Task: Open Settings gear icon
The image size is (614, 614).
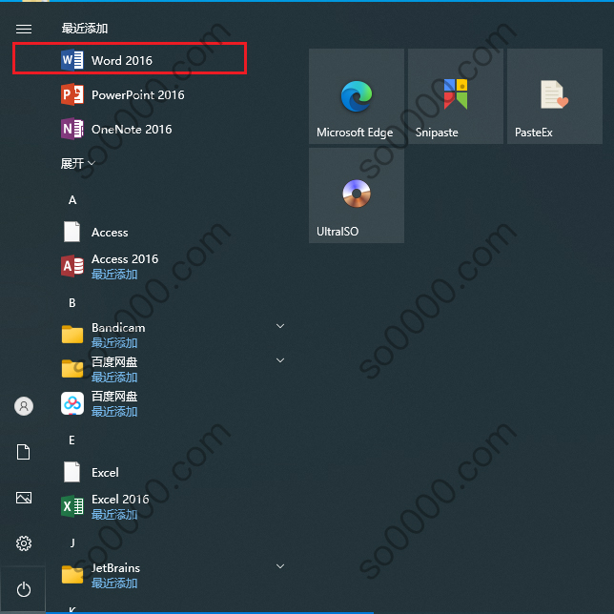Action: (24, 543)
